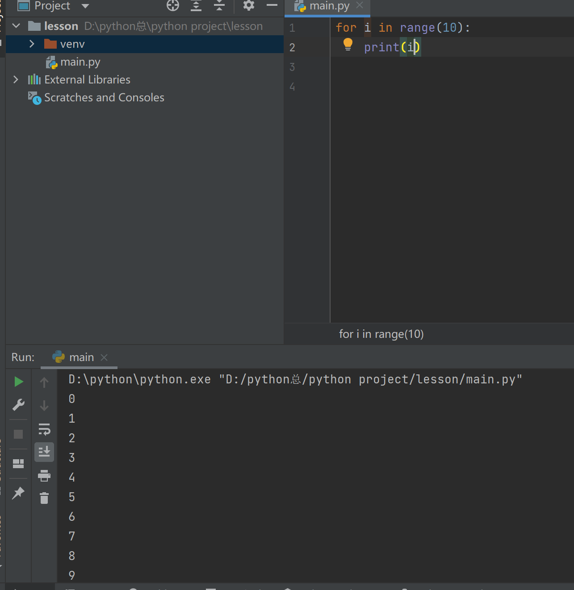Clear all console output trash icon
This screenshot has width=574, height=590.
(x=44, y=498)
